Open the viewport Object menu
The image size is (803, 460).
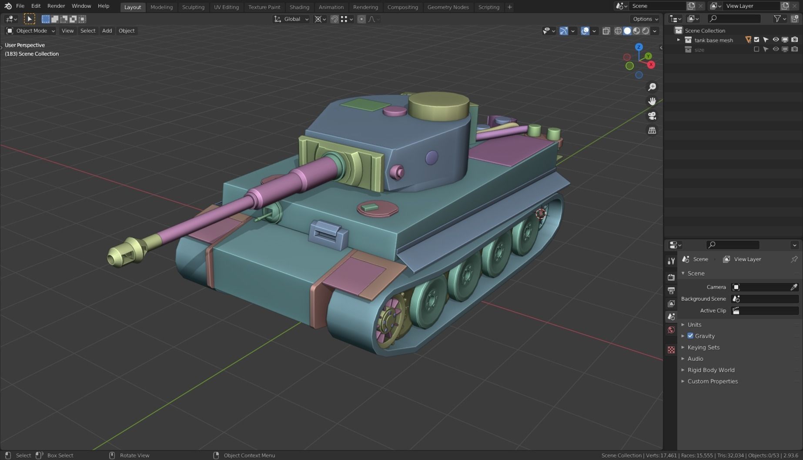point(127,31)
